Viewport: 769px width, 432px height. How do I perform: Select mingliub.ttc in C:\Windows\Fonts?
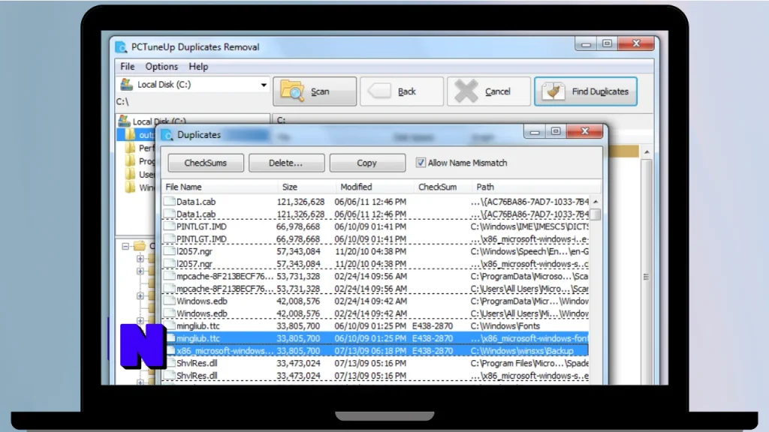coord(375,325)
